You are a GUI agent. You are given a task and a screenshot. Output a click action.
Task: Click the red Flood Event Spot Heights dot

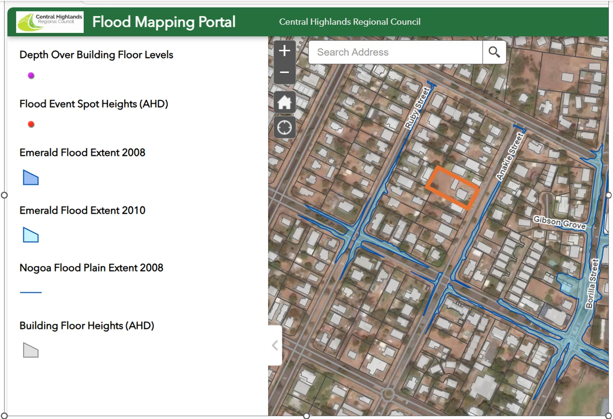click(x=31, y=125)
